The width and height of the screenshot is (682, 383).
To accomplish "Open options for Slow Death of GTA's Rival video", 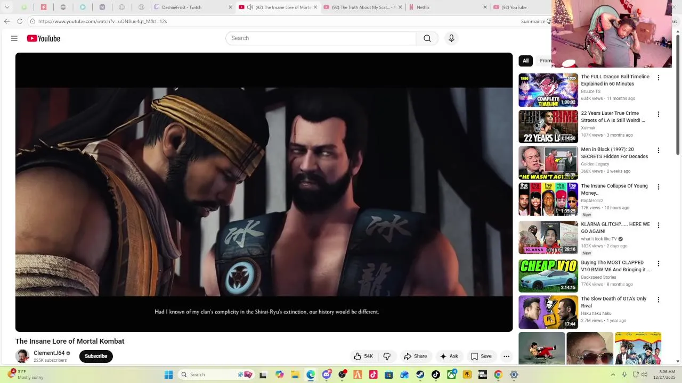I will [659, 299].
